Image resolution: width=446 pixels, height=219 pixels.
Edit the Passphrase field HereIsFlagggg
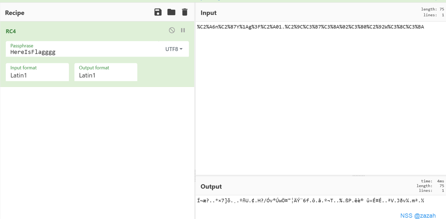82,49
